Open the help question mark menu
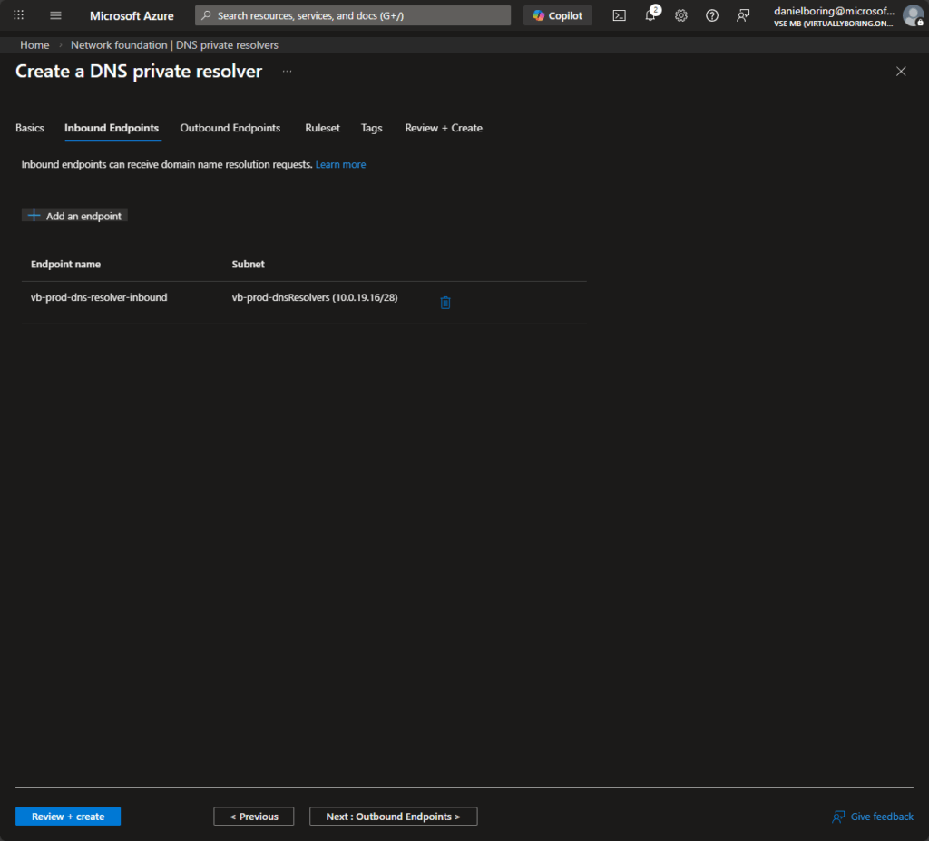 [712, 16]
